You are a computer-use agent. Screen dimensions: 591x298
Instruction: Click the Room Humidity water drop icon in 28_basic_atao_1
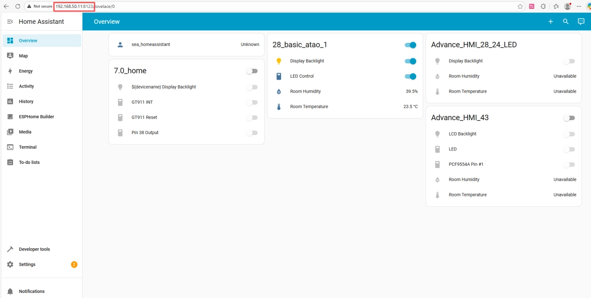click(279, 92)
